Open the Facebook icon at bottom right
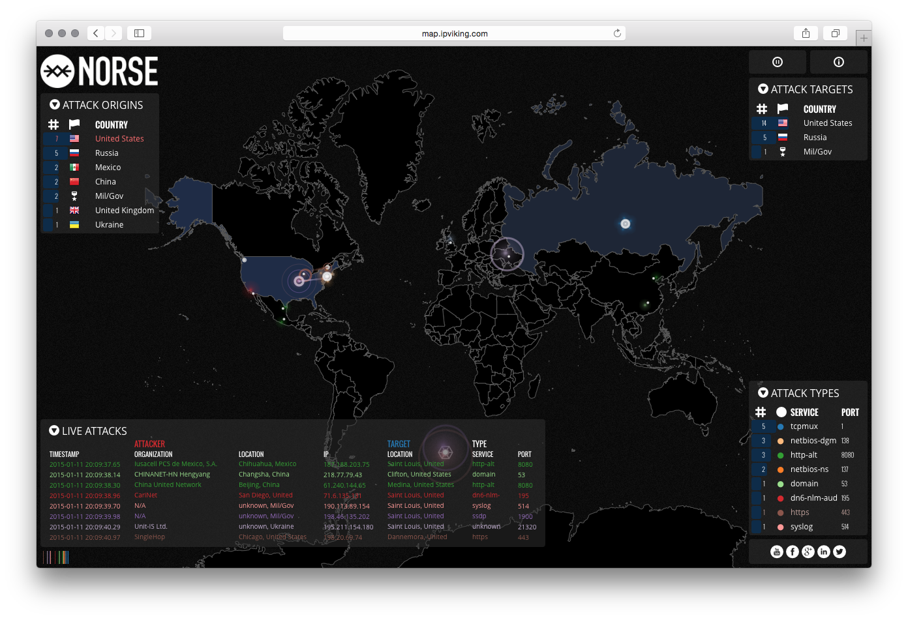Viewport: 908px width, 620px height. pyautogui.click(x=792, y=551)
